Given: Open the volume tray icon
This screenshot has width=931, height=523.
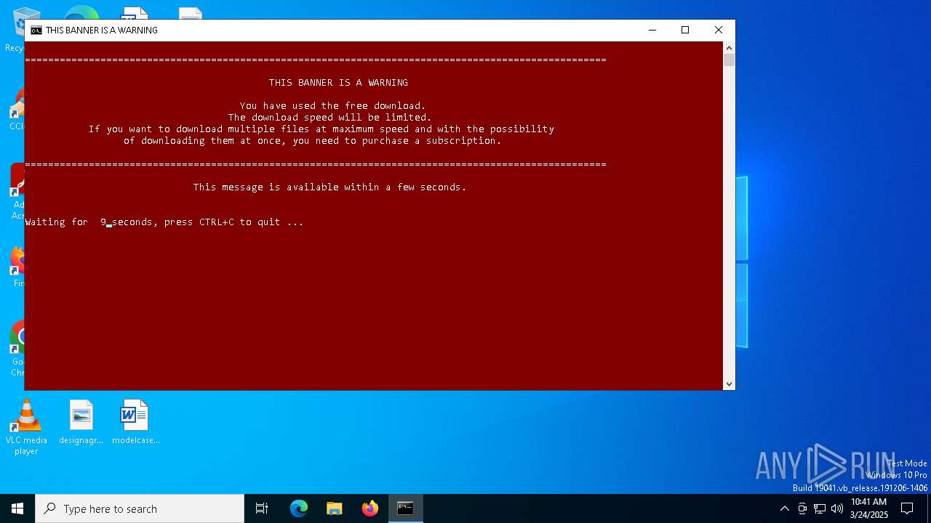Looking at the screenshot, I should click(x=837, y=508).
